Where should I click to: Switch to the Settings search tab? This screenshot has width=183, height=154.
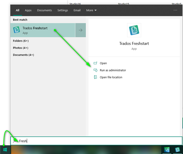[x=63, y=10]
